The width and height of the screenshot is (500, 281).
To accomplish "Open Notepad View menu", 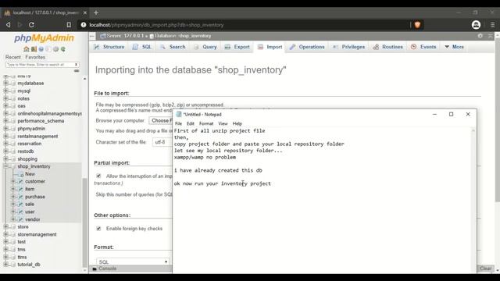I will [223, 123].
